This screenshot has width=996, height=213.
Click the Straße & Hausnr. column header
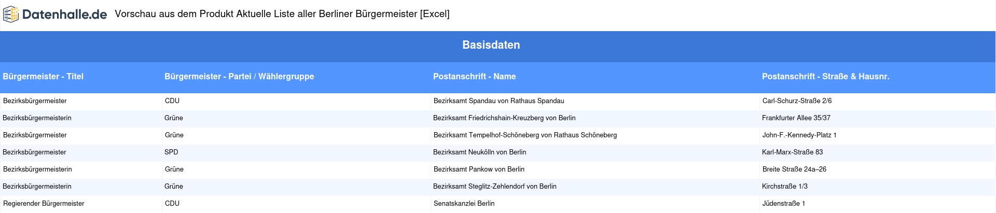point(826,76)
